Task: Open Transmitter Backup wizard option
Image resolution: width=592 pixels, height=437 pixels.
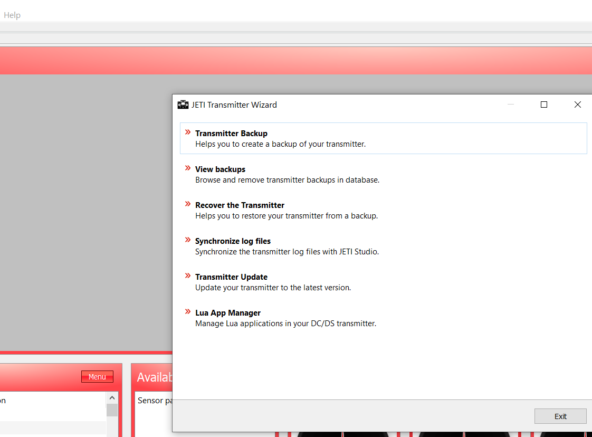Action: point(383,138)
